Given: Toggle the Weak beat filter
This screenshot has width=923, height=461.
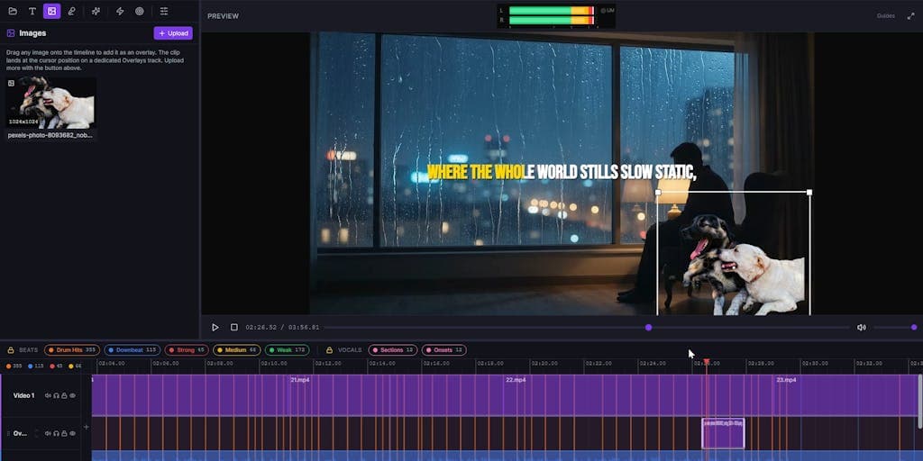Looking at the screenshot, I should coord(287,350).
